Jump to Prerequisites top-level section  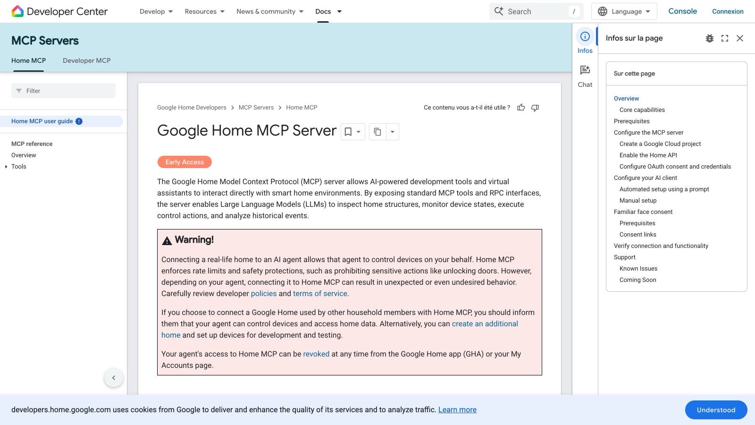(x=631, y=121)
